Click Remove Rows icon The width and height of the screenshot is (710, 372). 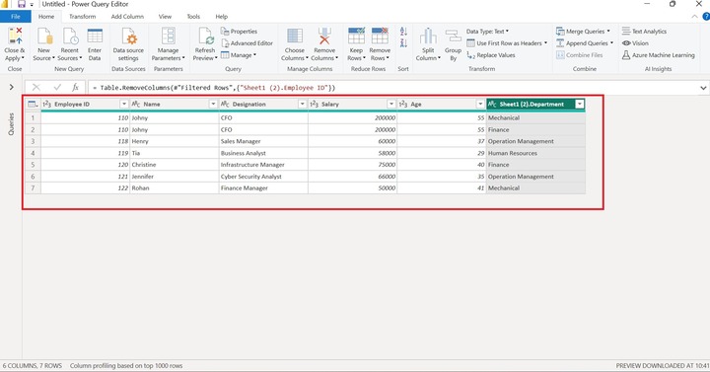pyautogui.click(x=380, y=36)
